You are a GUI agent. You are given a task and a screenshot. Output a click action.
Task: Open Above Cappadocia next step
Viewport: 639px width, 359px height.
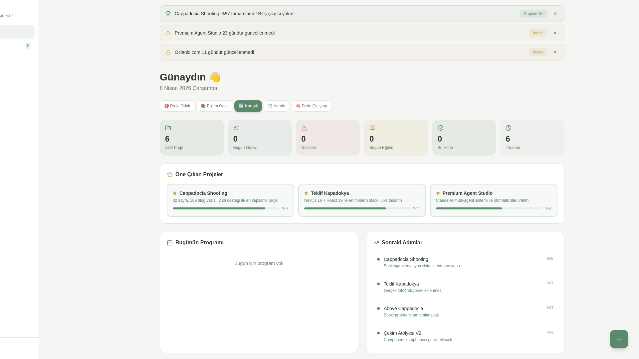click(x=465, y=311)
